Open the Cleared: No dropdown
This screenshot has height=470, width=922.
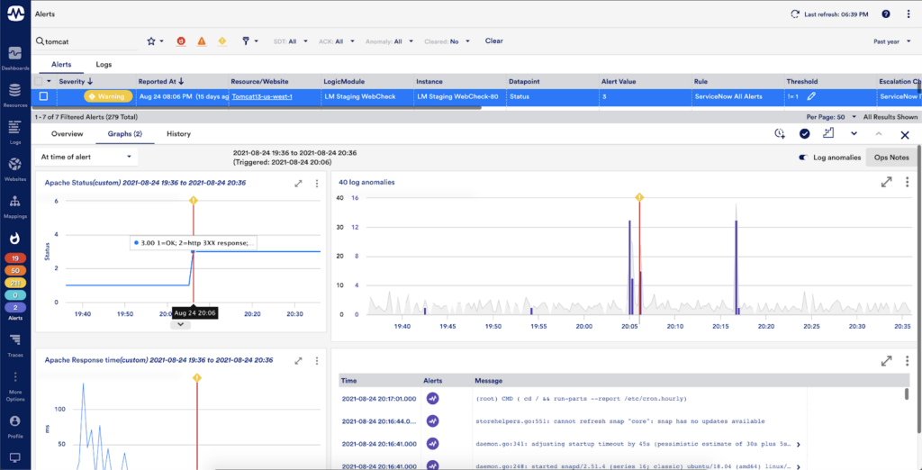click(447, 41)
